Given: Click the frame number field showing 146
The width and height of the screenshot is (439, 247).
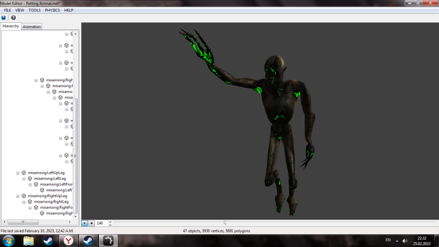Looking at the screenshot, I should tap(101, 223).
